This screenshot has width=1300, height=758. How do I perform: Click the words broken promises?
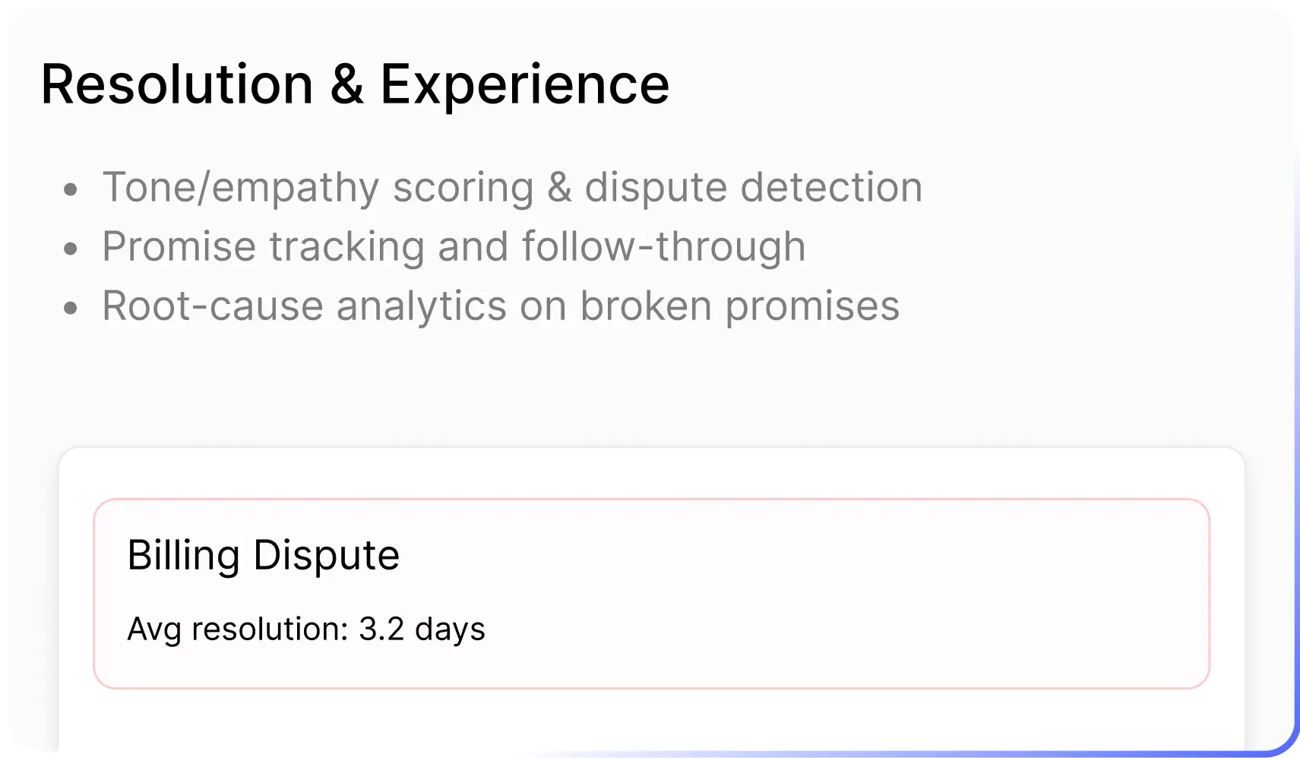pyautogui.click(x=739, y=306)
